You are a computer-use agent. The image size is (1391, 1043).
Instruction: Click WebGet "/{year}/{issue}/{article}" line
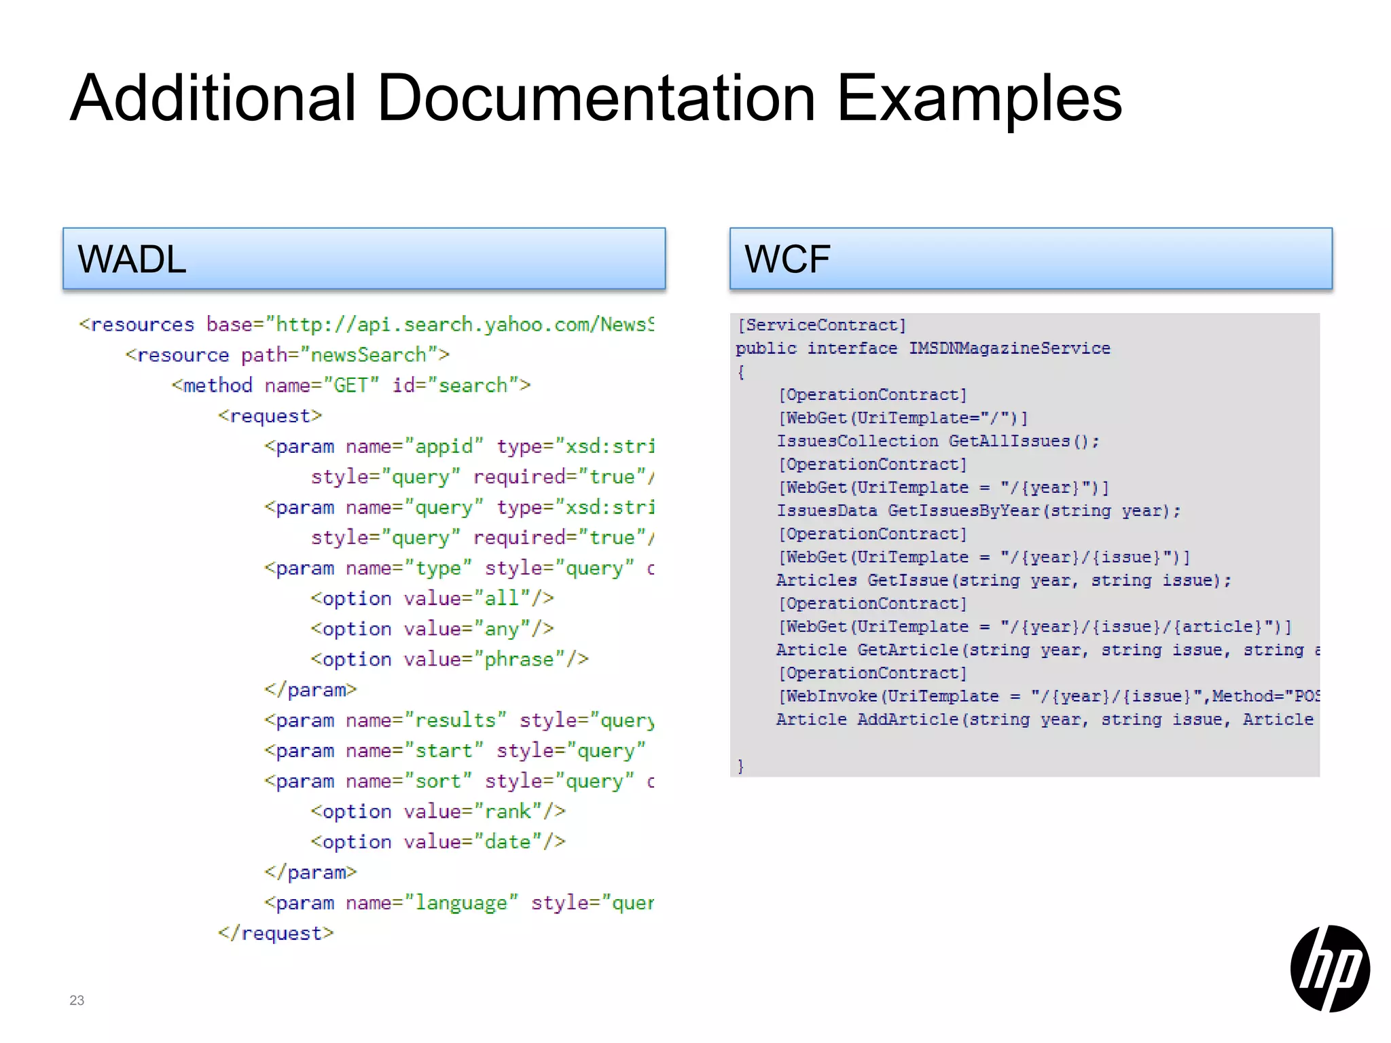(1035, 627)
